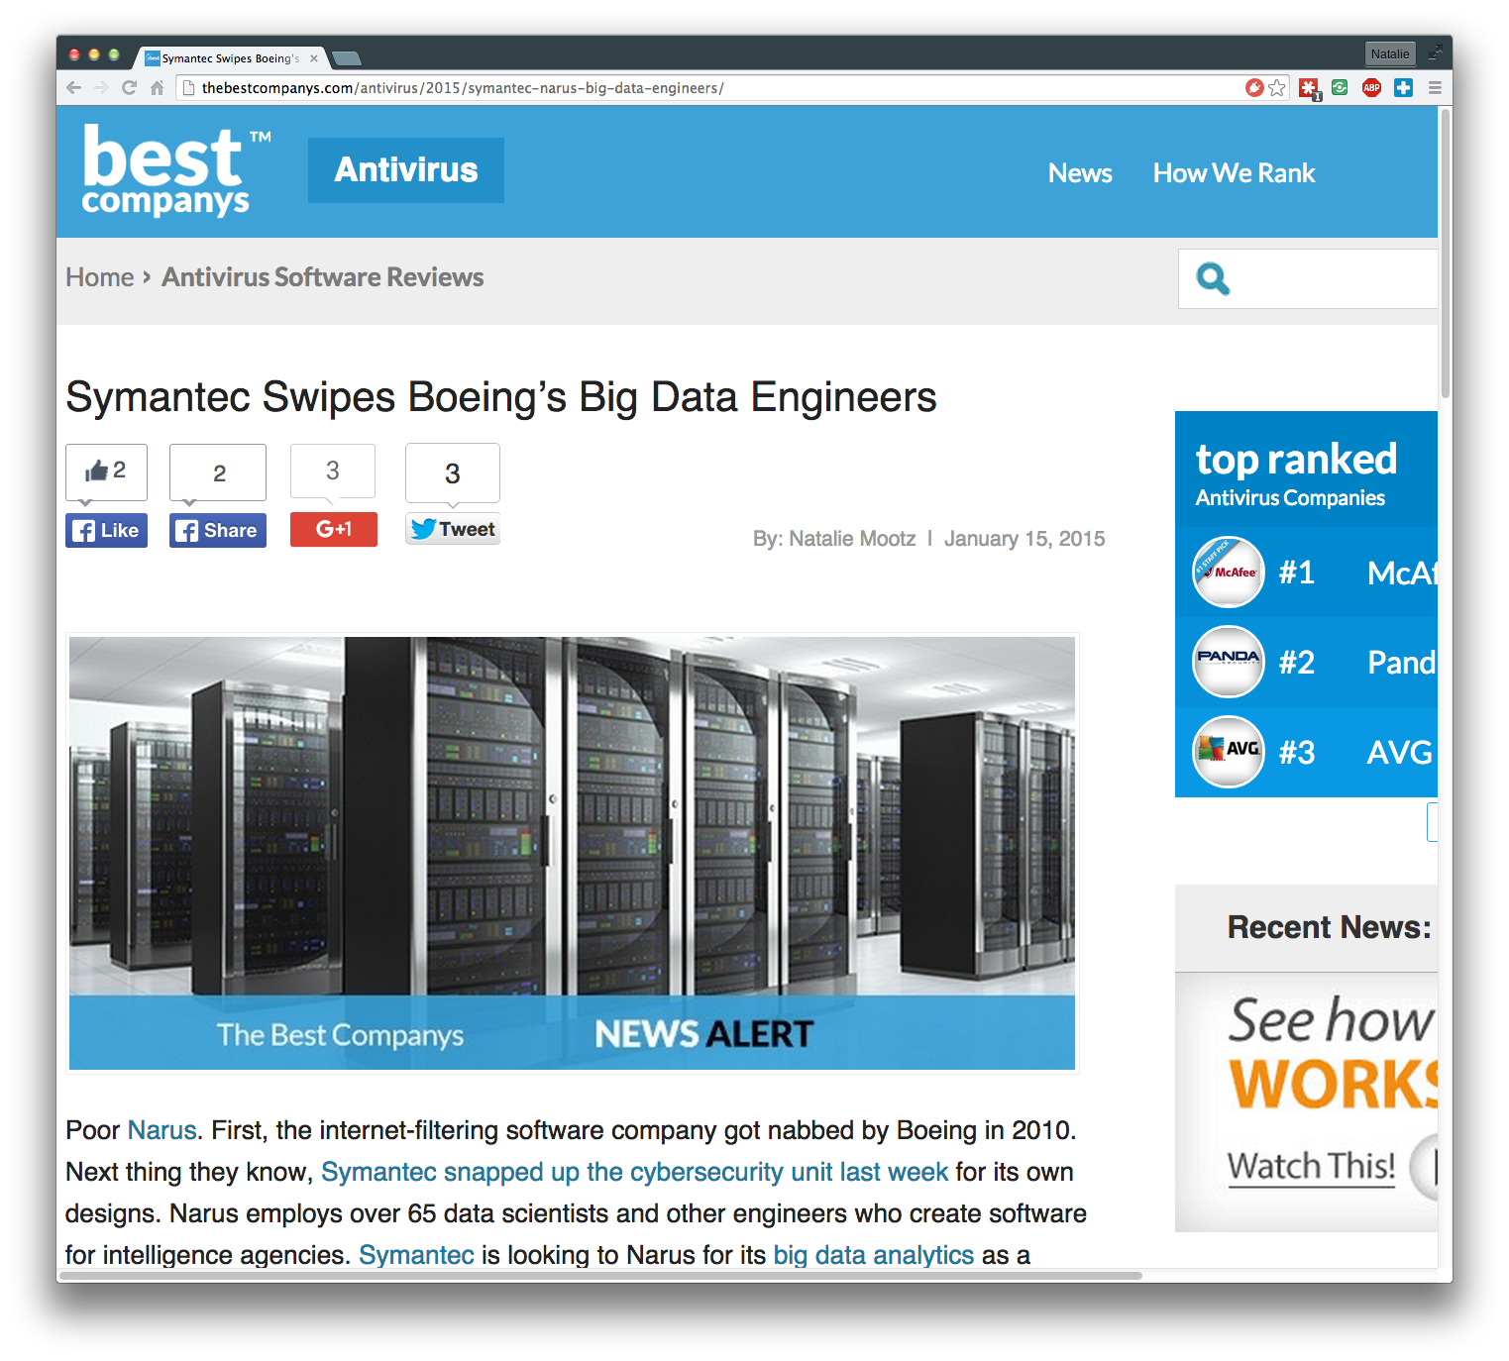Click the Natalie profile button
The width and height of the screenshot is (1509, 1361).
point(1390,54)
